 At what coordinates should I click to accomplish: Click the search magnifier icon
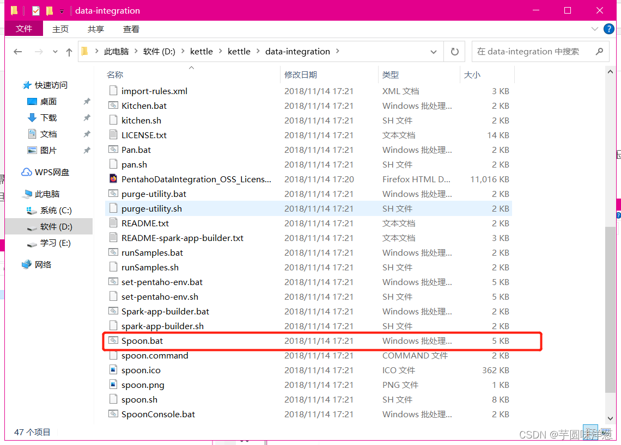click(599, 52)
